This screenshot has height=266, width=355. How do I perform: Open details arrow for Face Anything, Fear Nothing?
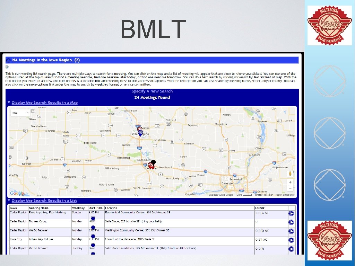291,213
